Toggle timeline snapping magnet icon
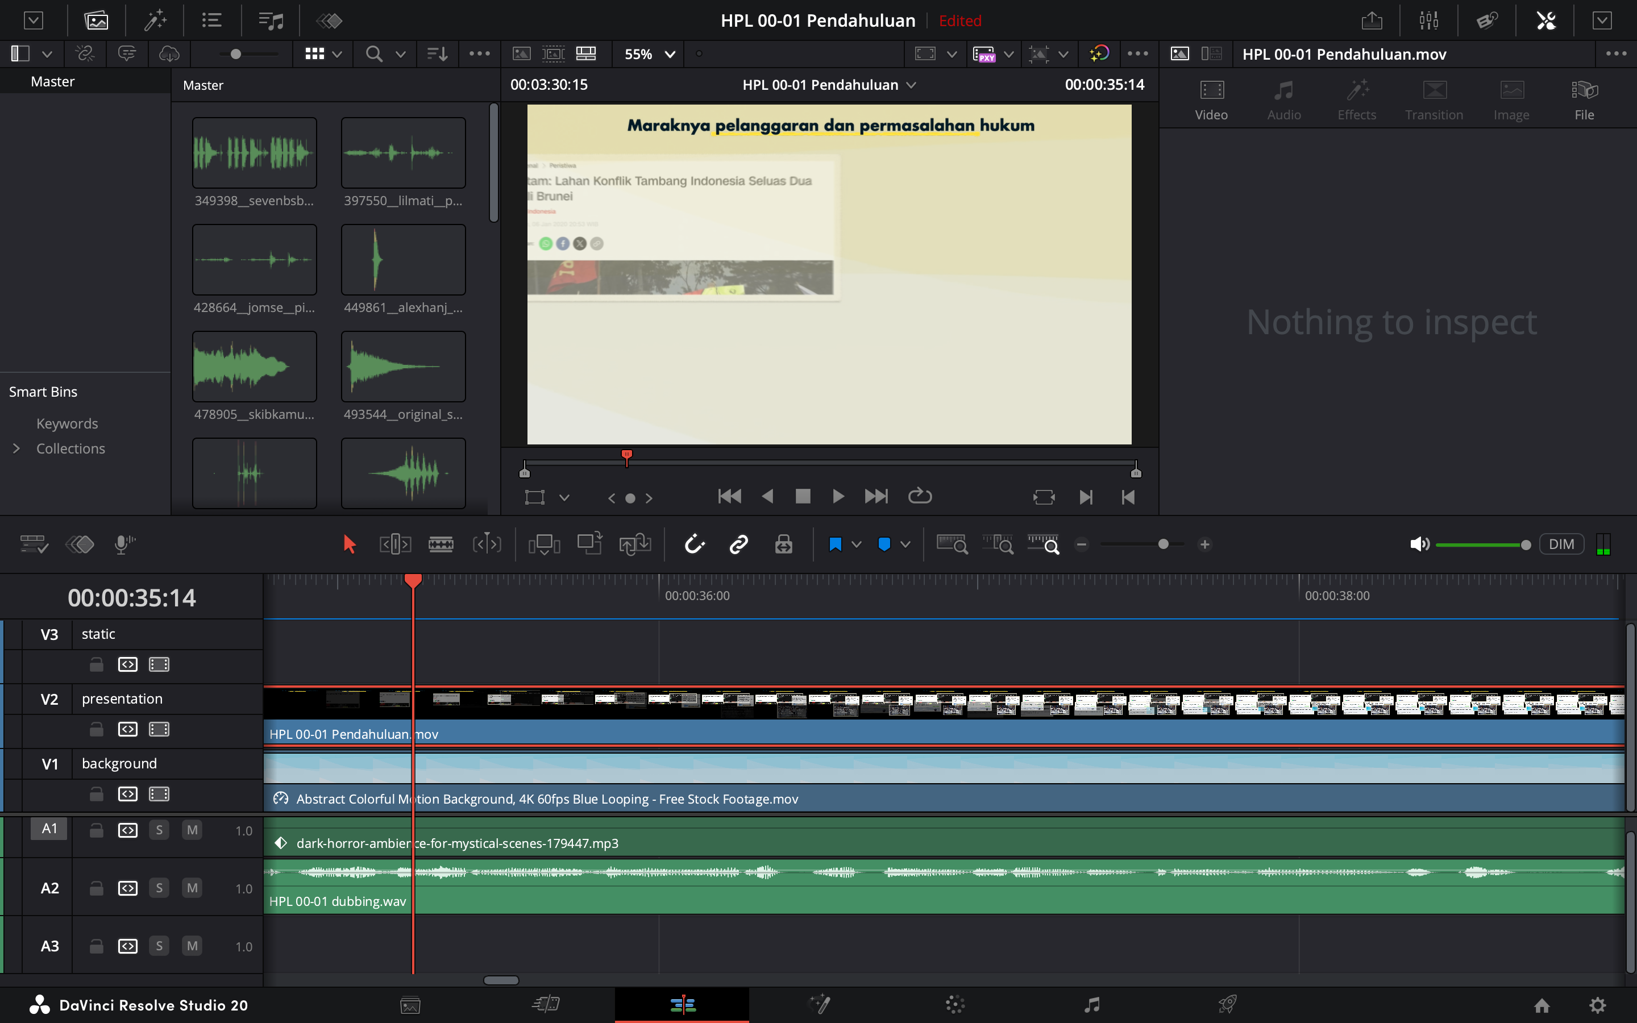The width and height of the screenshot is (1637, 1023). point(695,544)
